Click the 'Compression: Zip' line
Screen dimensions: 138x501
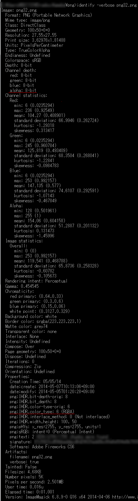point(23,366)
